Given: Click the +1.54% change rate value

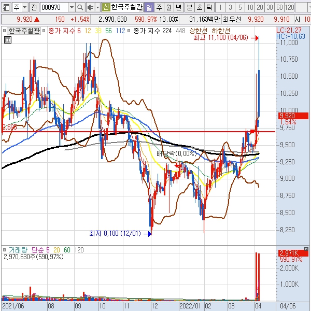Looking at the screenshot, I should (80, 20).
